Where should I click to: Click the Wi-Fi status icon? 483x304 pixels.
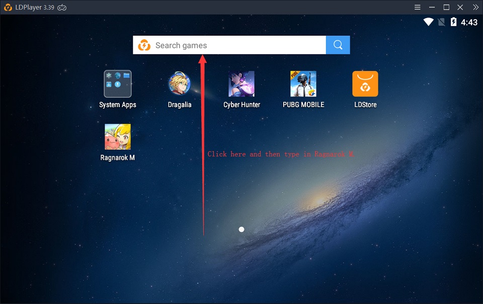tap(428, 22)
